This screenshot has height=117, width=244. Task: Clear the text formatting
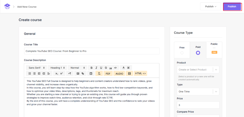99,73
